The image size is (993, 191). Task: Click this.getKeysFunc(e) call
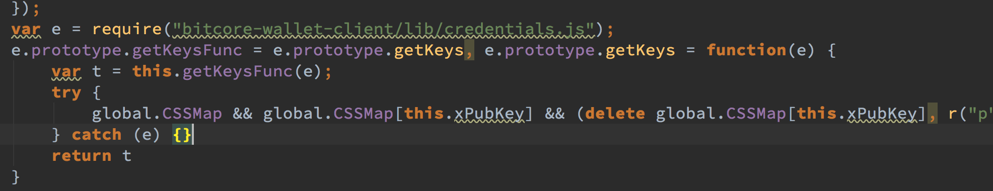[x=227, y=71]
